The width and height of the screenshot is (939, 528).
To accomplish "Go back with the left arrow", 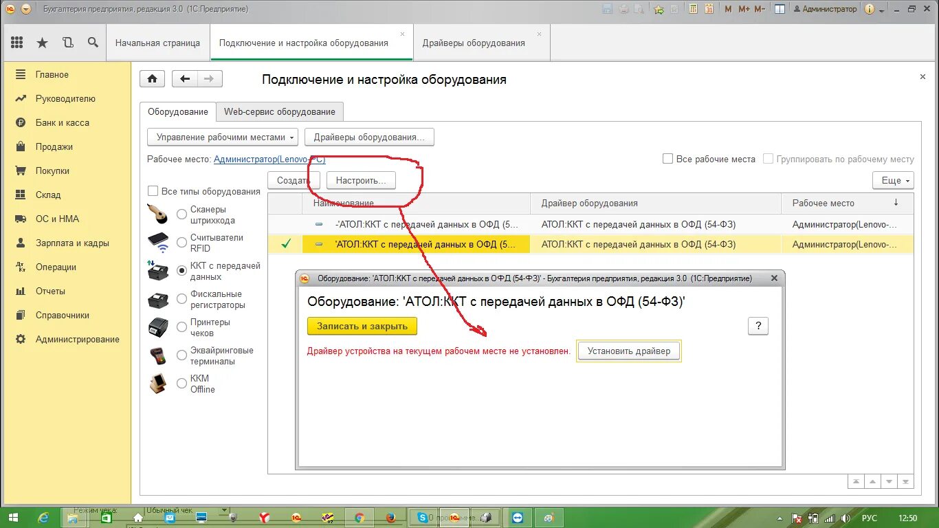I will (x=185, y=79).
